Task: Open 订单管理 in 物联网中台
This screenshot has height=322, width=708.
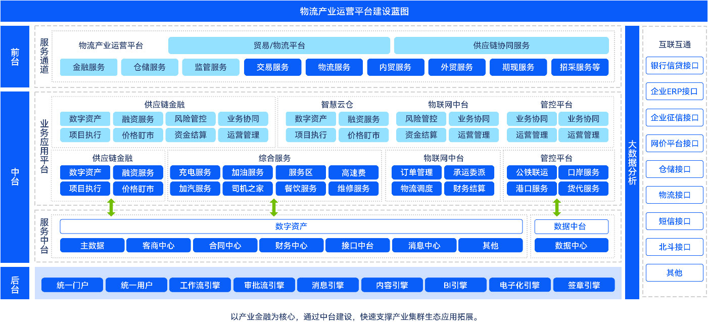Action: tap(417, 172)
